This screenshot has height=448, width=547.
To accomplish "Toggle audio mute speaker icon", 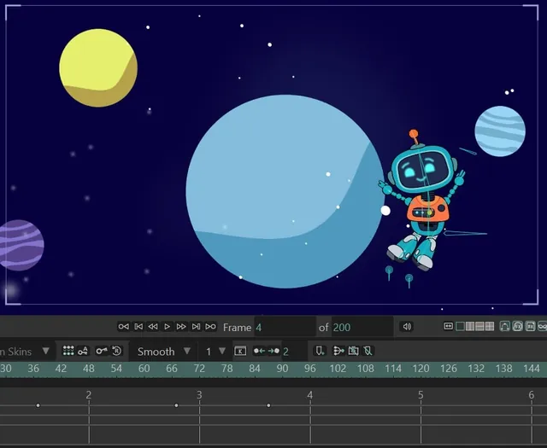I will point(407,327).
